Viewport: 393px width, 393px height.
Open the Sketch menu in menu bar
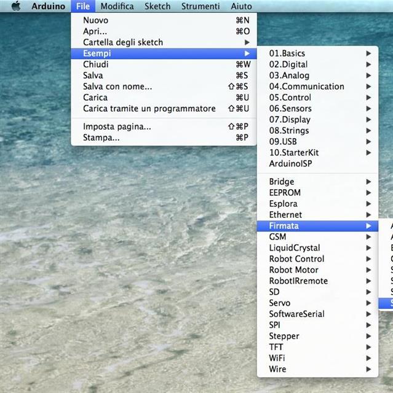[157, 6]
